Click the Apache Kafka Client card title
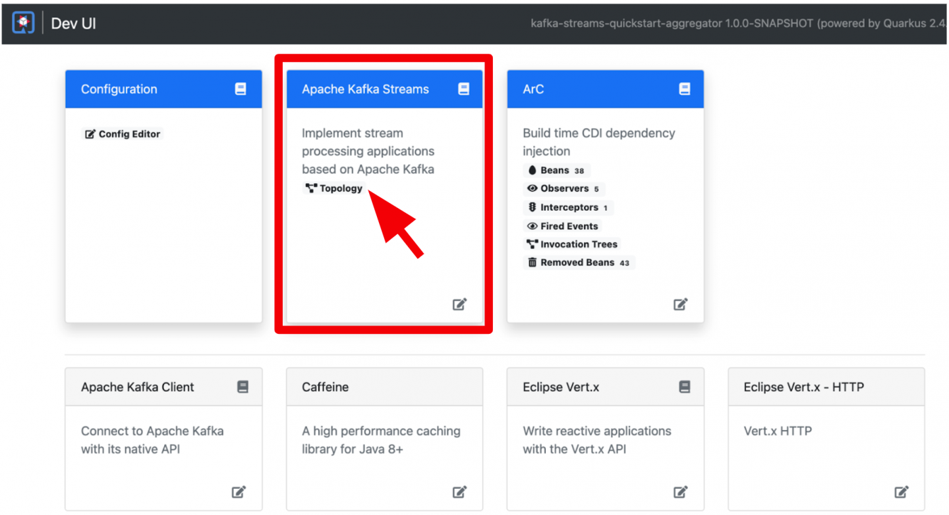Image resolution: width=949 pixels, height=515 pixels. (138, 387)
